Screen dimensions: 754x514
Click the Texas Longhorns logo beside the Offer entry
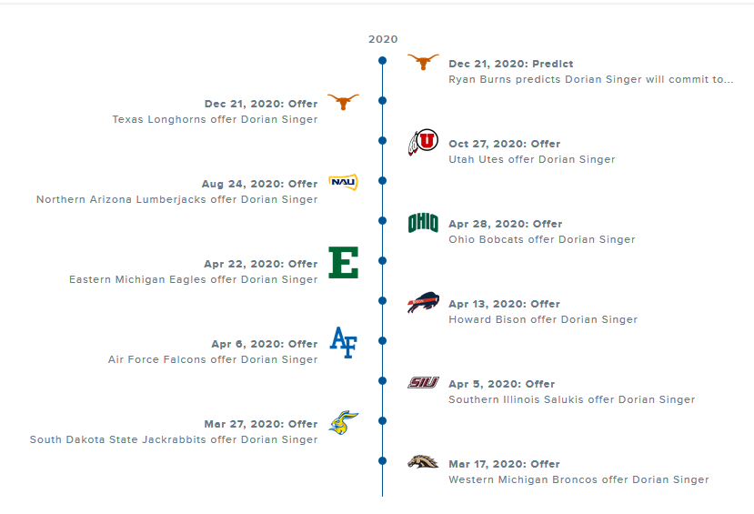[343, 101]
